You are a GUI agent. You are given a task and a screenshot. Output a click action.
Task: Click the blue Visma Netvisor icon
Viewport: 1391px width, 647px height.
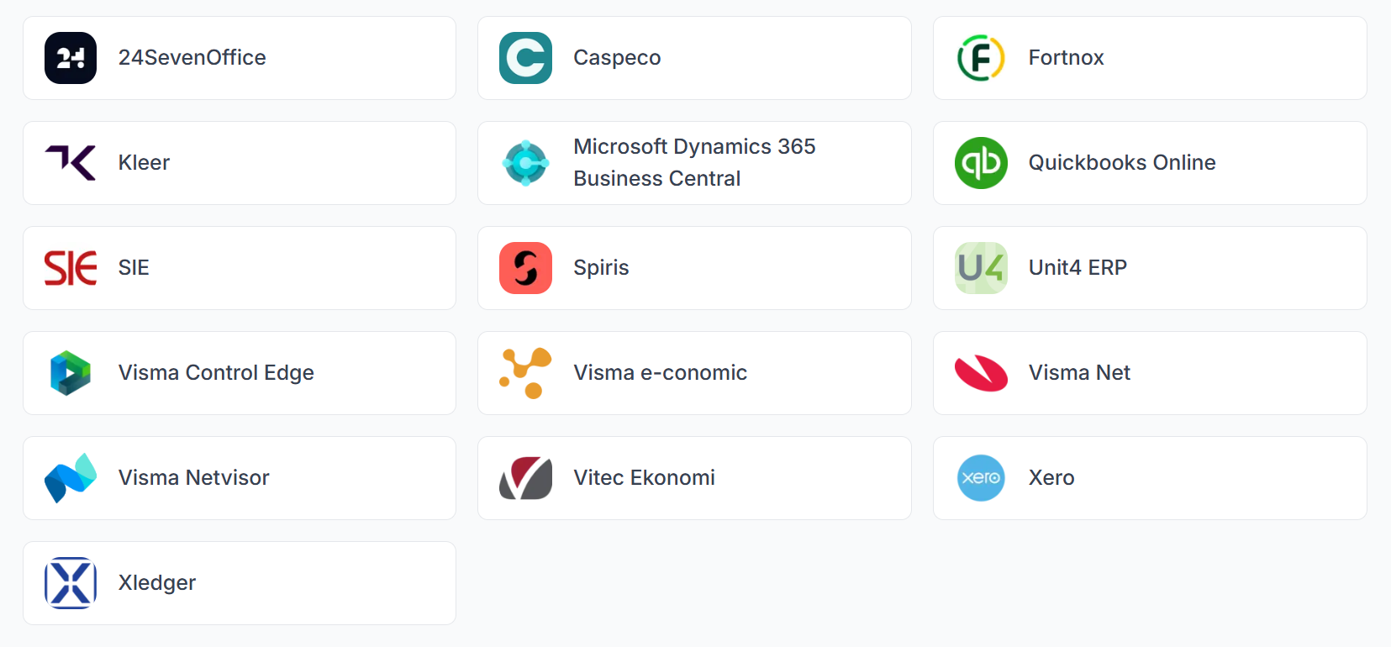[71, 478]
